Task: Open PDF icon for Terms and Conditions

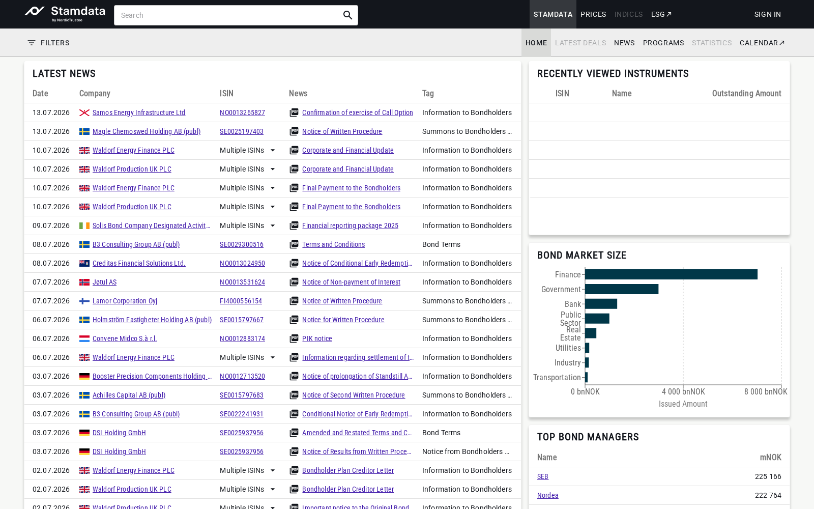Action: (x=294, y=244)
